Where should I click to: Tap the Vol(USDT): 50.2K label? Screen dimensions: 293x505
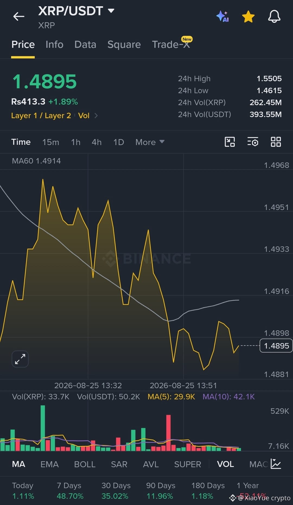click(109, 397)
